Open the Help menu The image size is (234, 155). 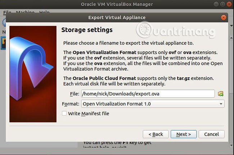44,12
